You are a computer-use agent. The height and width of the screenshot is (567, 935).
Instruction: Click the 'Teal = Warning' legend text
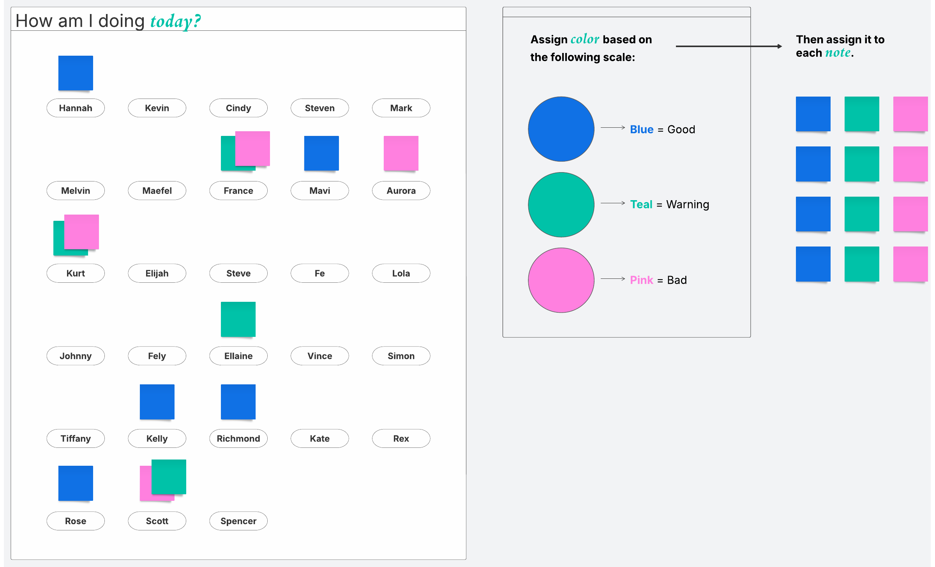click(x=669, y=204)
